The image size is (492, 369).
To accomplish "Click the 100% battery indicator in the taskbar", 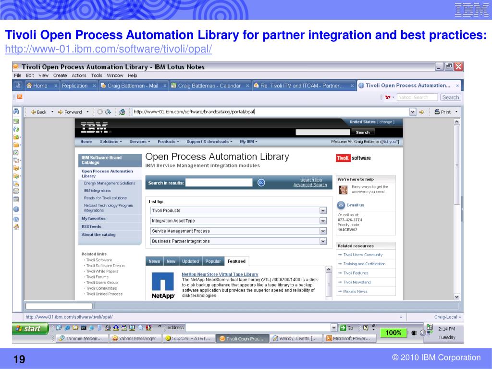I will pos(393,332).
